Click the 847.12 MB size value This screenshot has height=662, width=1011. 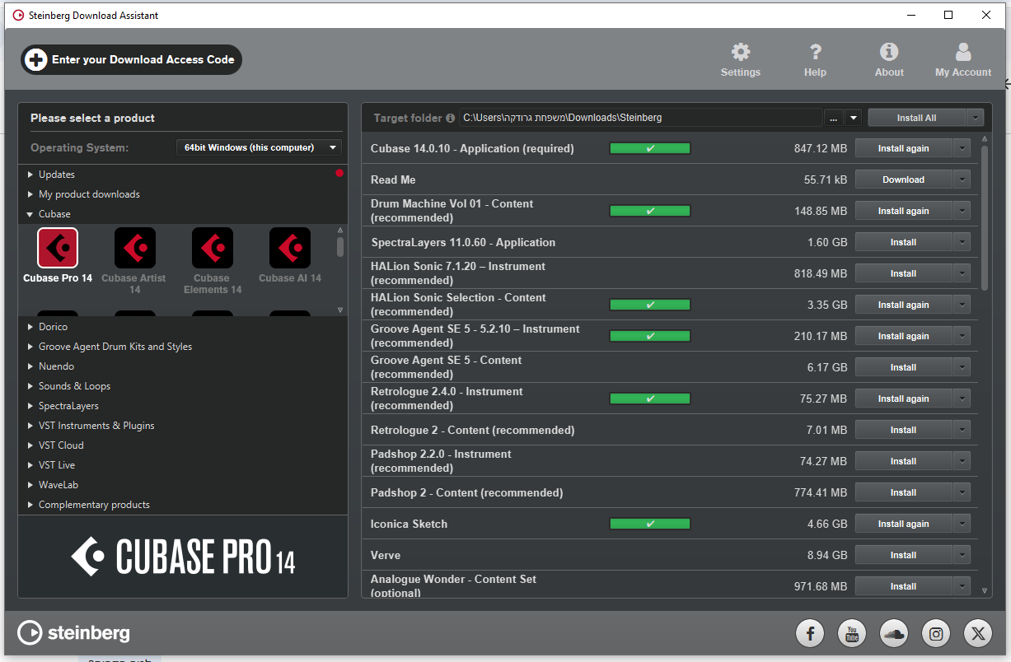coord(821,148)
